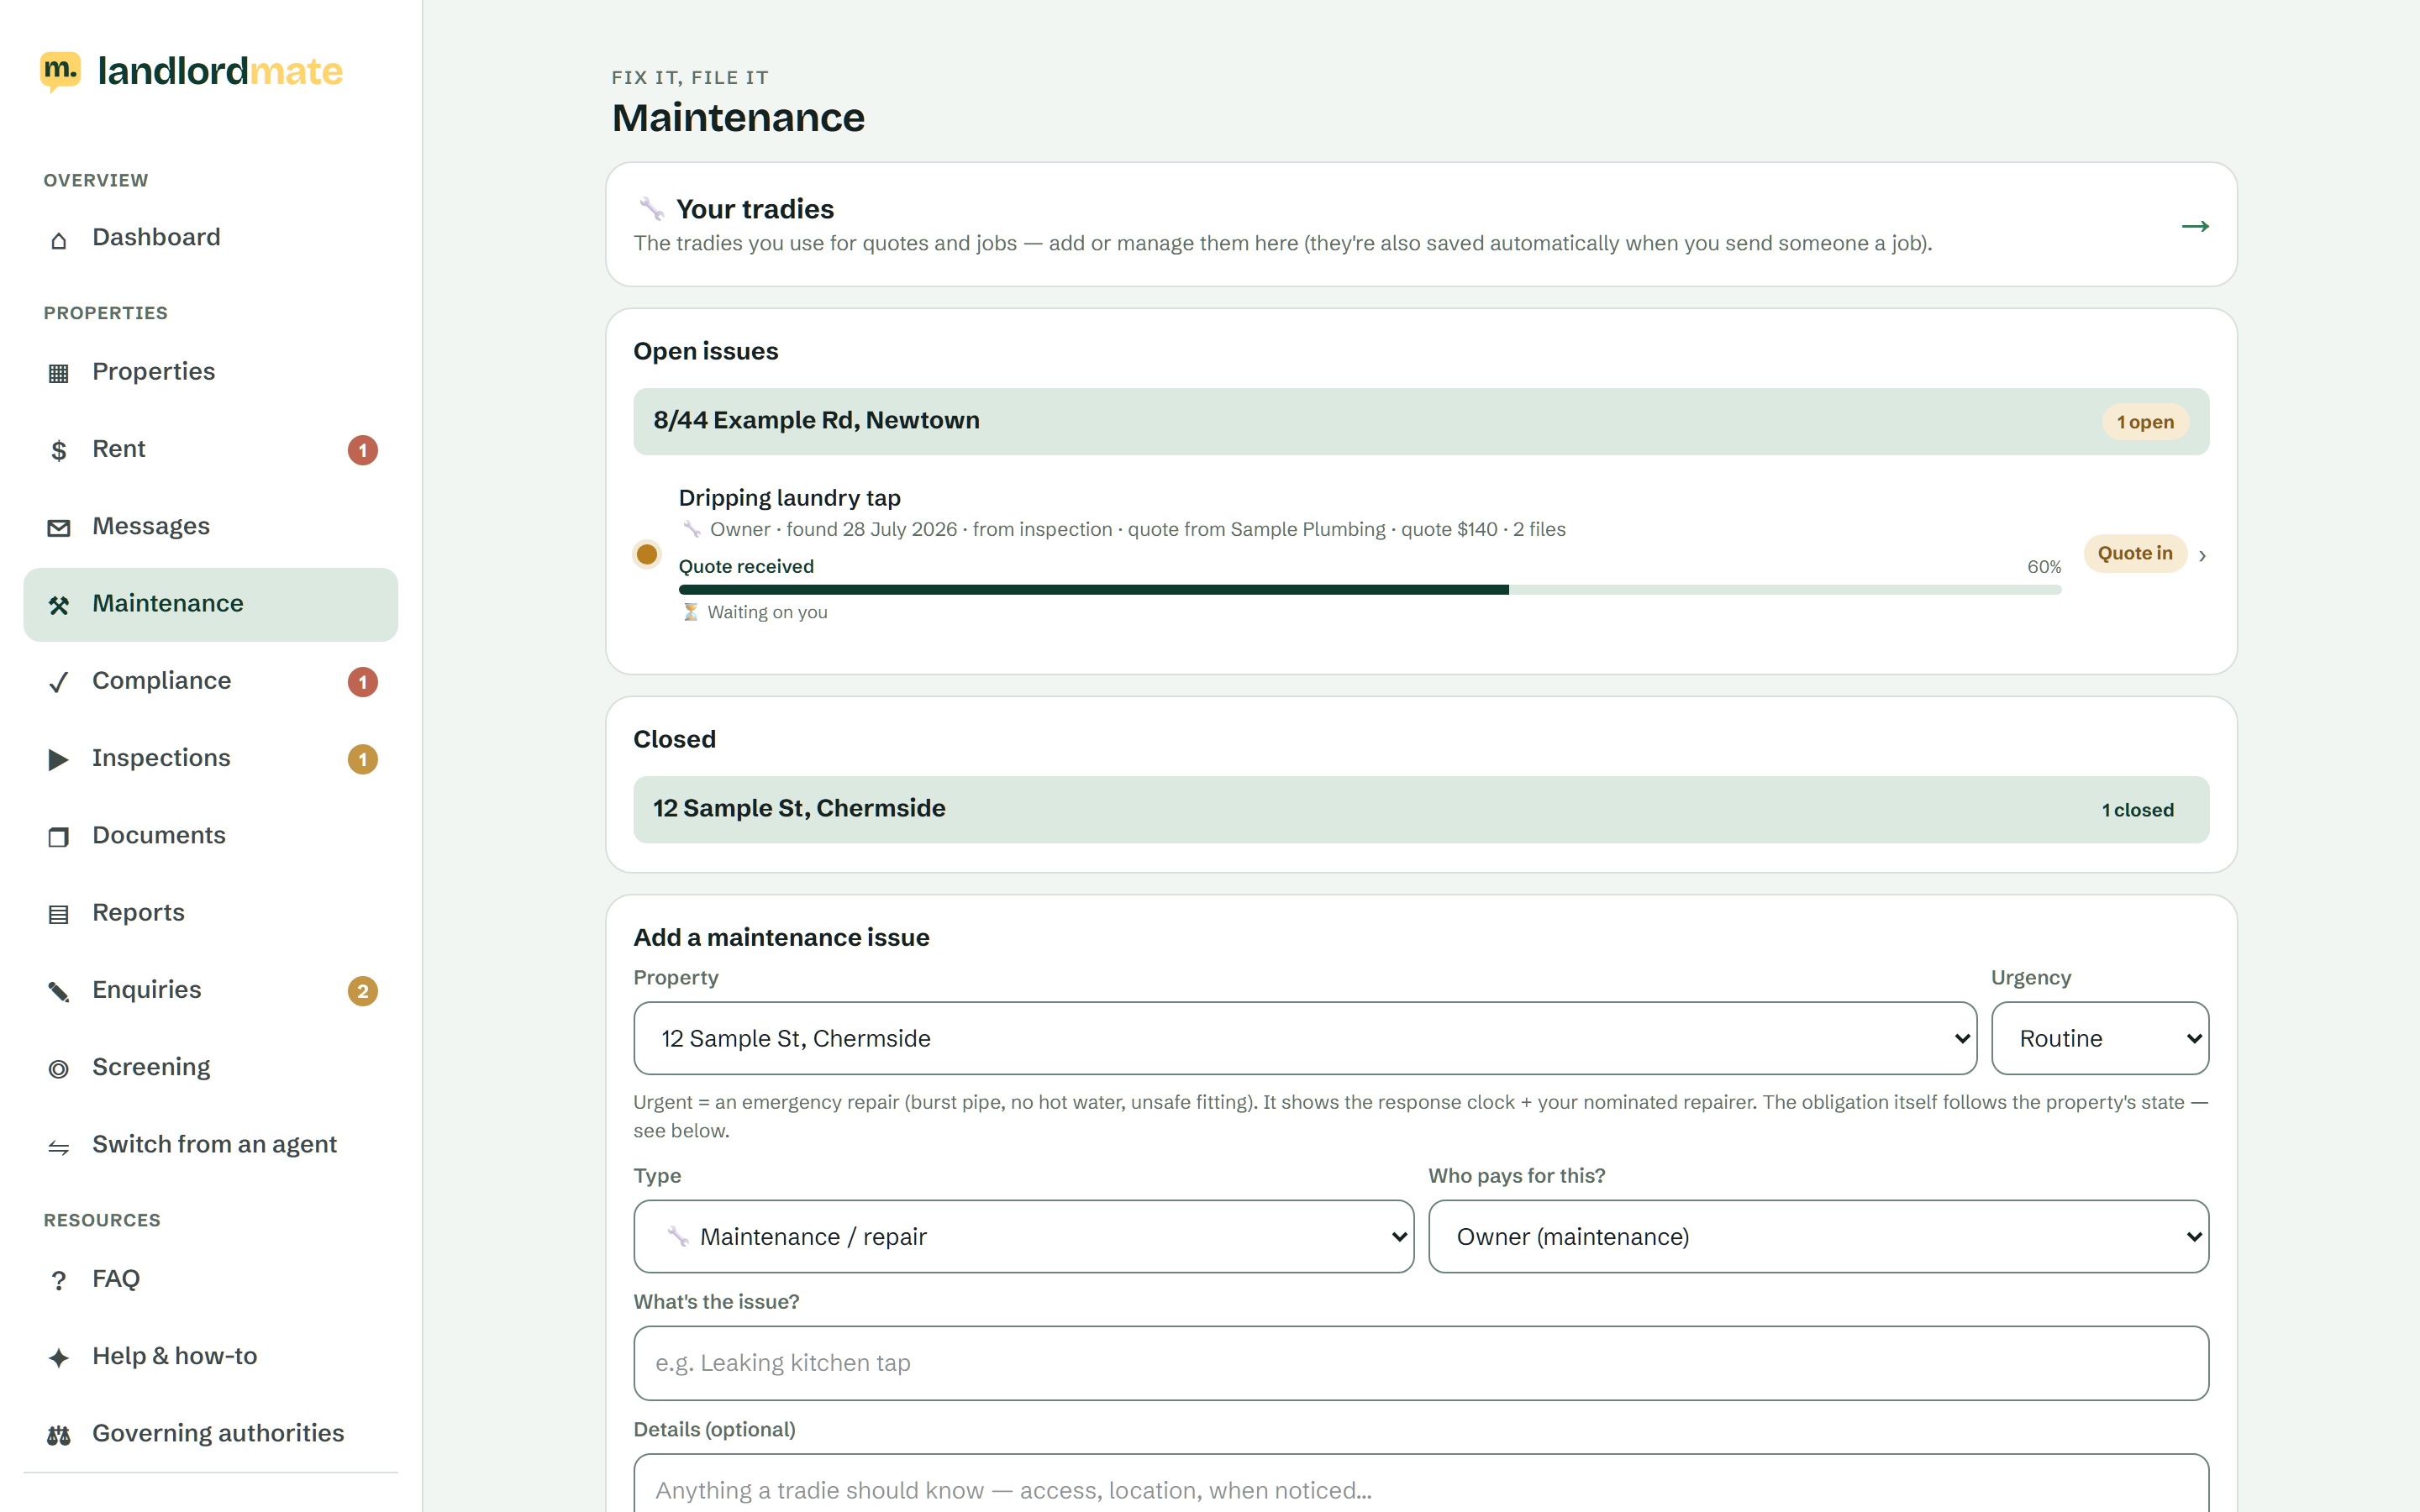Click the Help & how-to sparkle icon

pyautogui.click(x=59, y=1358)
